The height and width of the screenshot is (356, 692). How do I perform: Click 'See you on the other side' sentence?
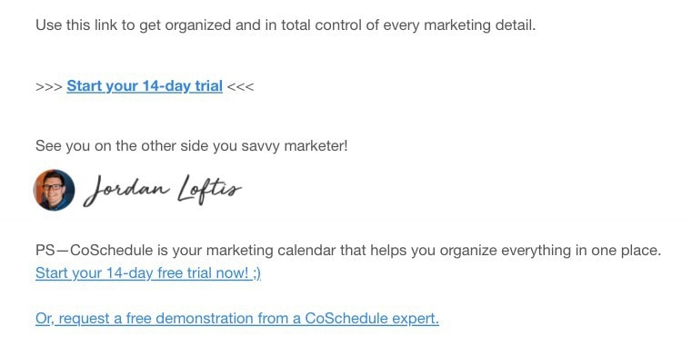tap(192, 146)
